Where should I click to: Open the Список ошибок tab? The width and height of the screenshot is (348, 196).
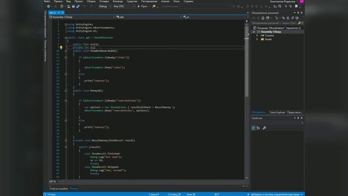coord(59,189)
